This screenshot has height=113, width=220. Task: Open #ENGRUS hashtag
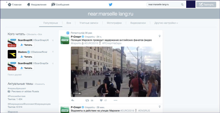click(144, 111)
